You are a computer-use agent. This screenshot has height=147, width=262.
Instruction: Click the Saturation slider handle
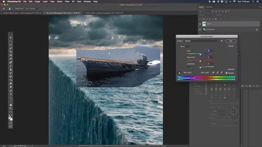(x=200, y=61)
